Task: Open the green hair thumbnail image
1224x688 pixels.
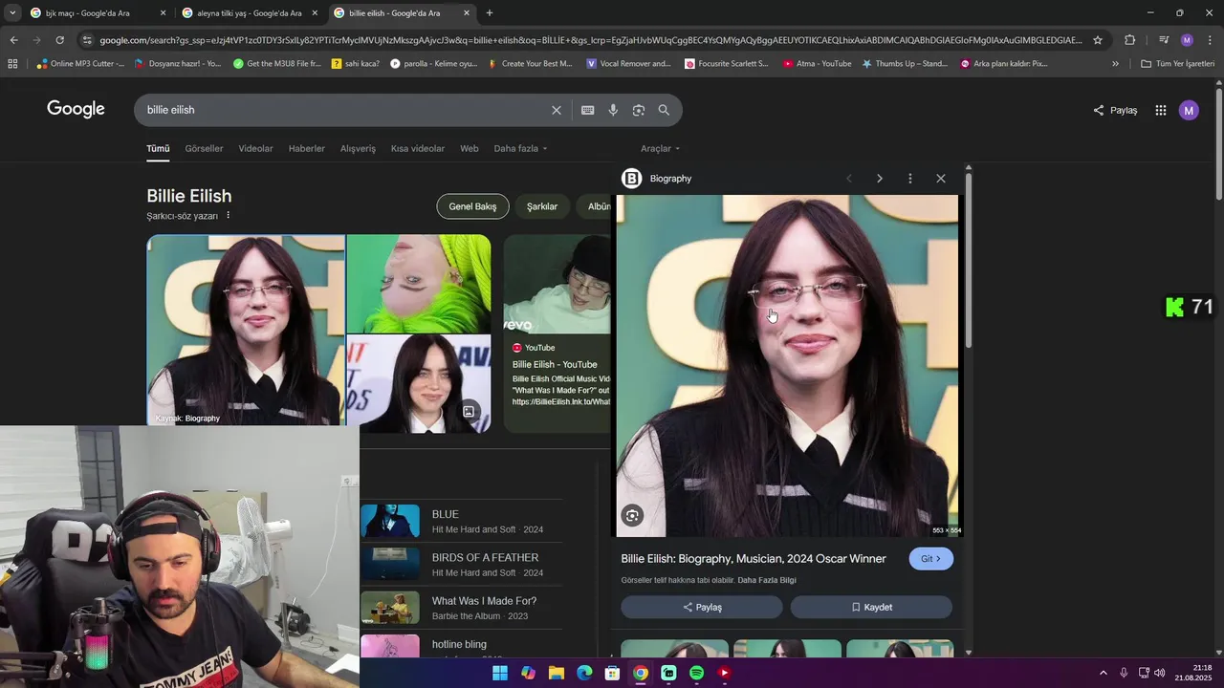Action: (419, 283)
